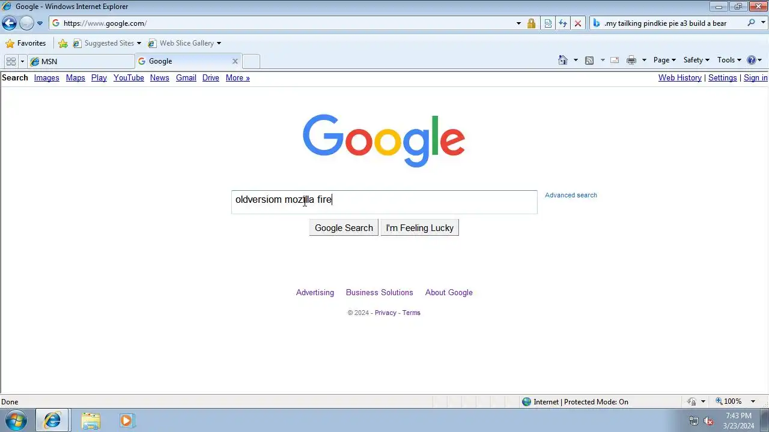The image size is (769, 432).
Task: Click the browser Forward arrow button
Action: tap(26, 23)
